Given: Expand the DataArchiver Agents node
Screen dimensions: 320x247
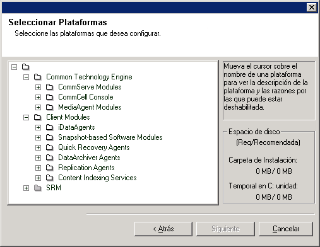Looking at the screenshot, I should click(x=38, y=158).
